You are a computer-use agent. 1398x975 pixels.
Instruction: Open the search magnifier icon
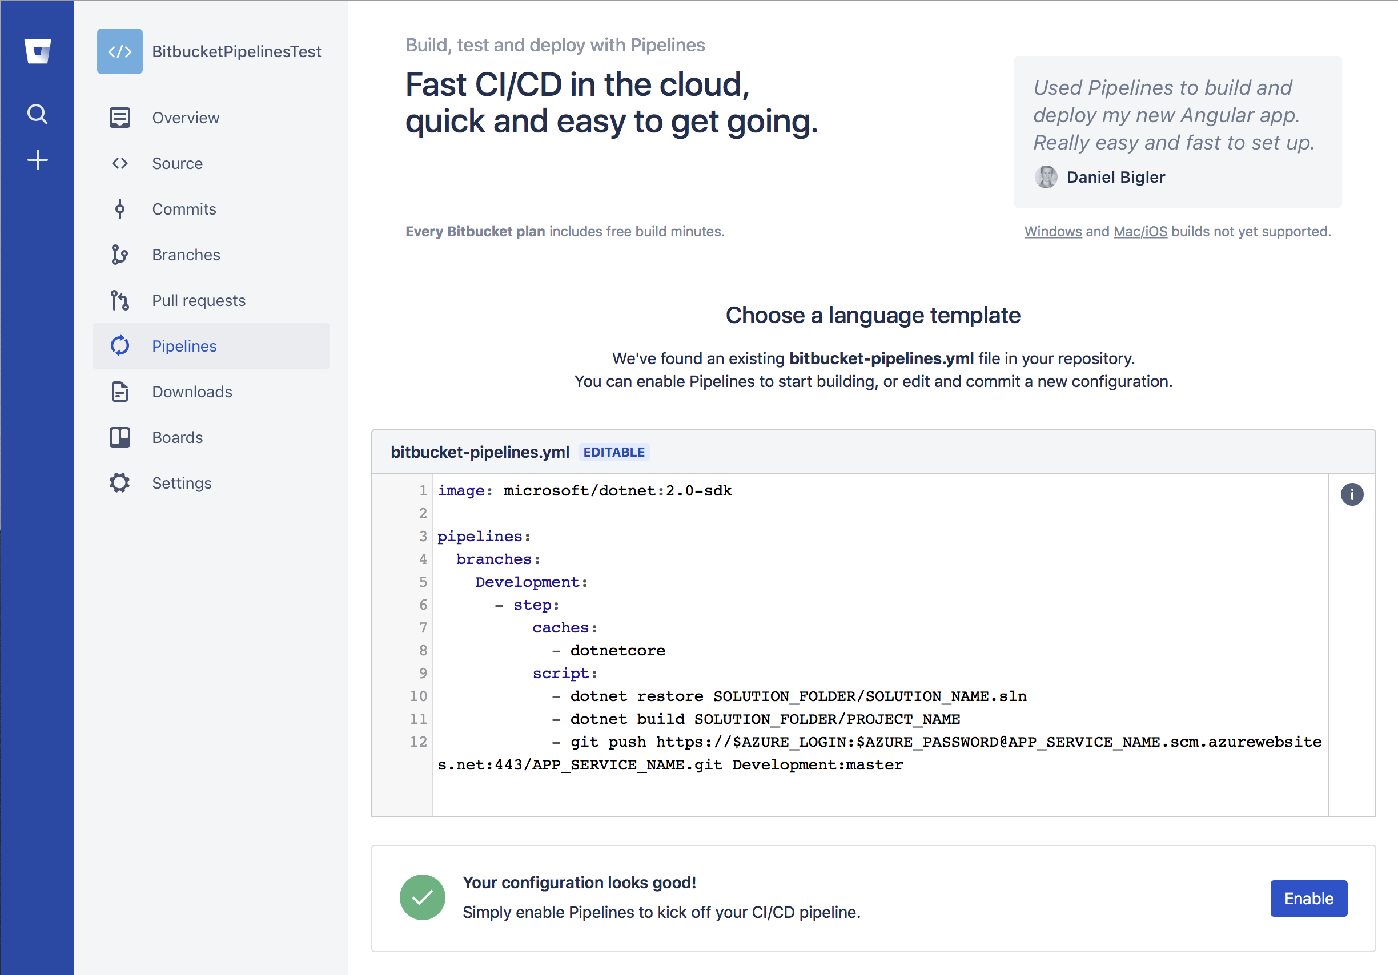[38, 114]
